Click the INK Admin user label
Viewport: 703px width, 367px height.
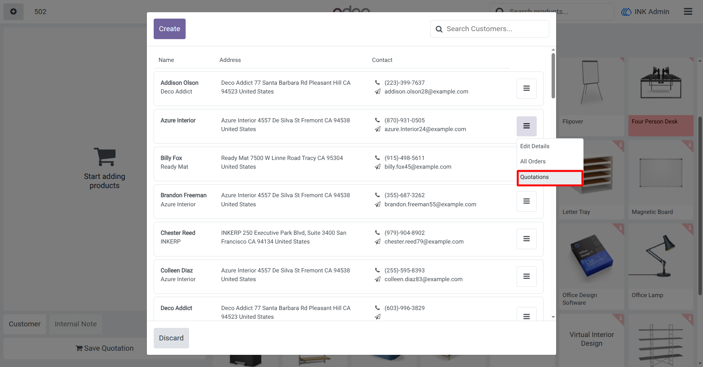(x=652, y=12)
